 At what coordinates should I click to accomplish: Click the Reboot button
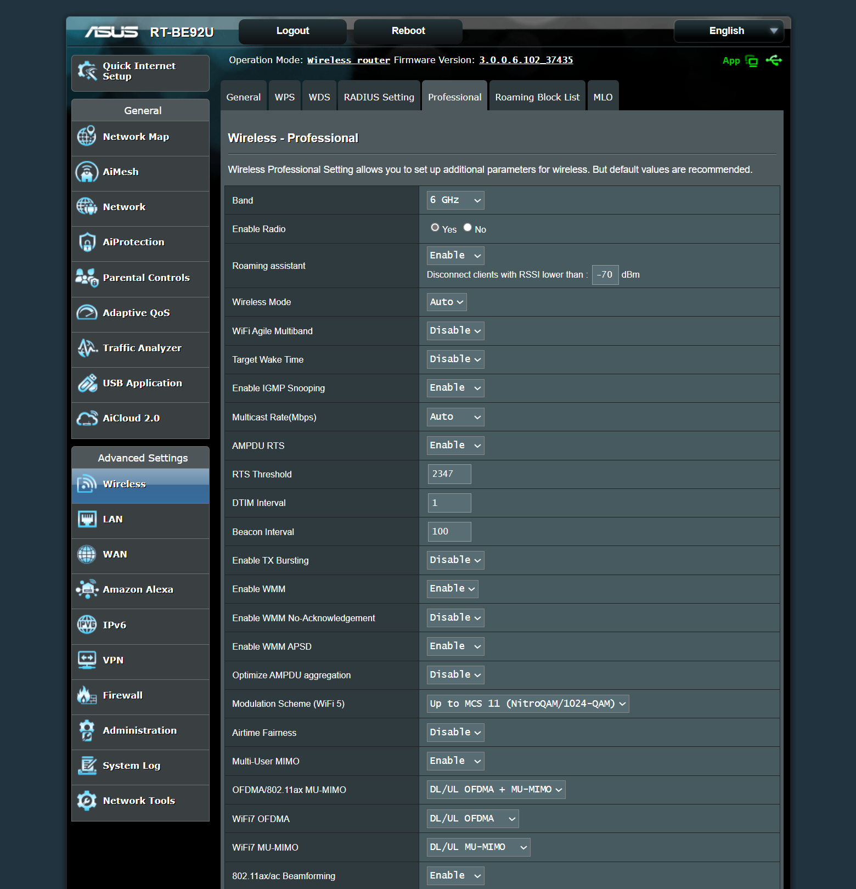coord(408,31)
